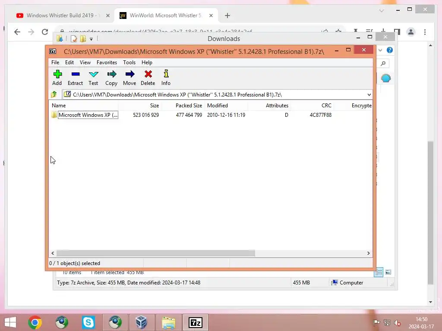This screenshot has height=331, width=442.
Task: Choose the Move toolbar icon
Action: [129, 78]
